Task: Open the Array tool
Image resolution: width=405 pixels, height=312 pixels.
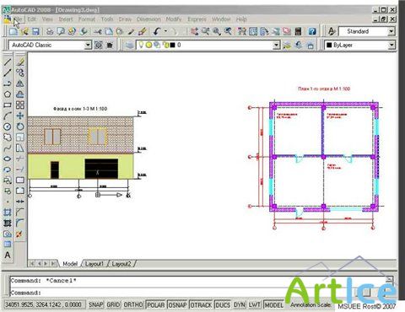Action: [x=20, y=105]
